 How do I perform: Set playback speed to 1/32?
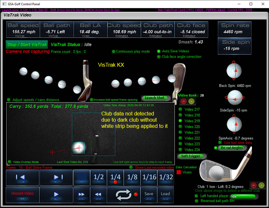coord(166,178)
